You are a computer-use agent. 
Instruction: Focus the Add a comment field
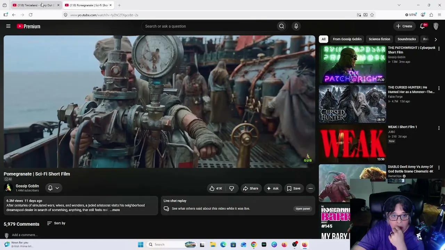coord(24,235)
